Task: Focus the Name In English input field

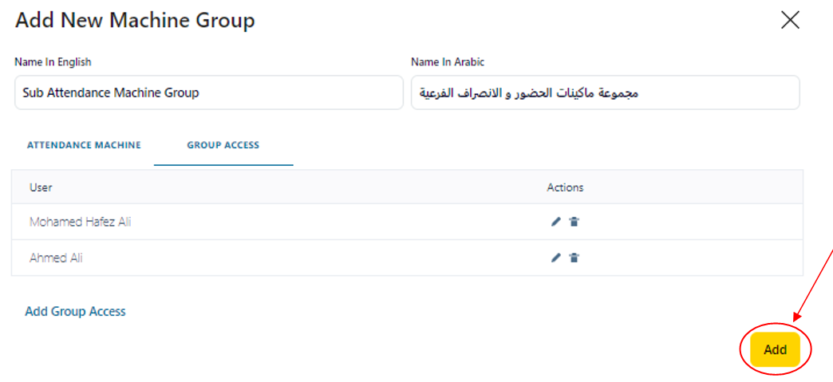Action: pos(208,93)
